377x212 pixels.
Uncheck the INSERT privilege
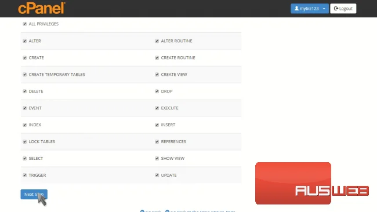(157, 125)
